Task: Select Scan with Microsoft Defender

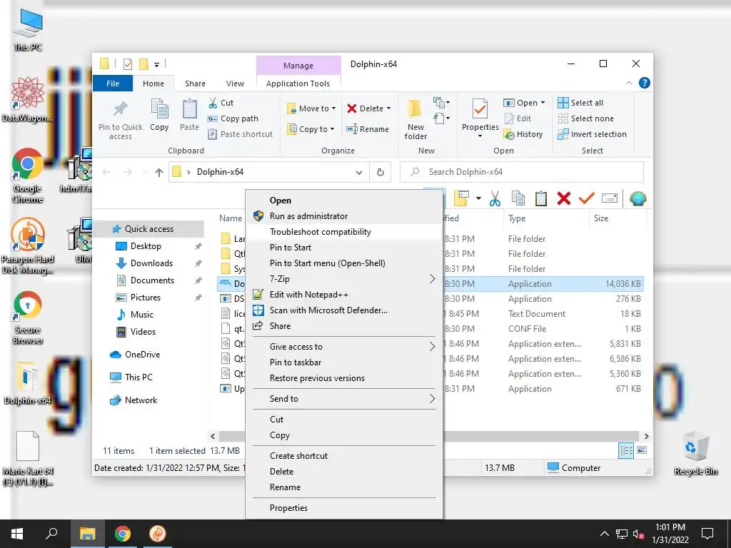Action: (x=344, y=310)
